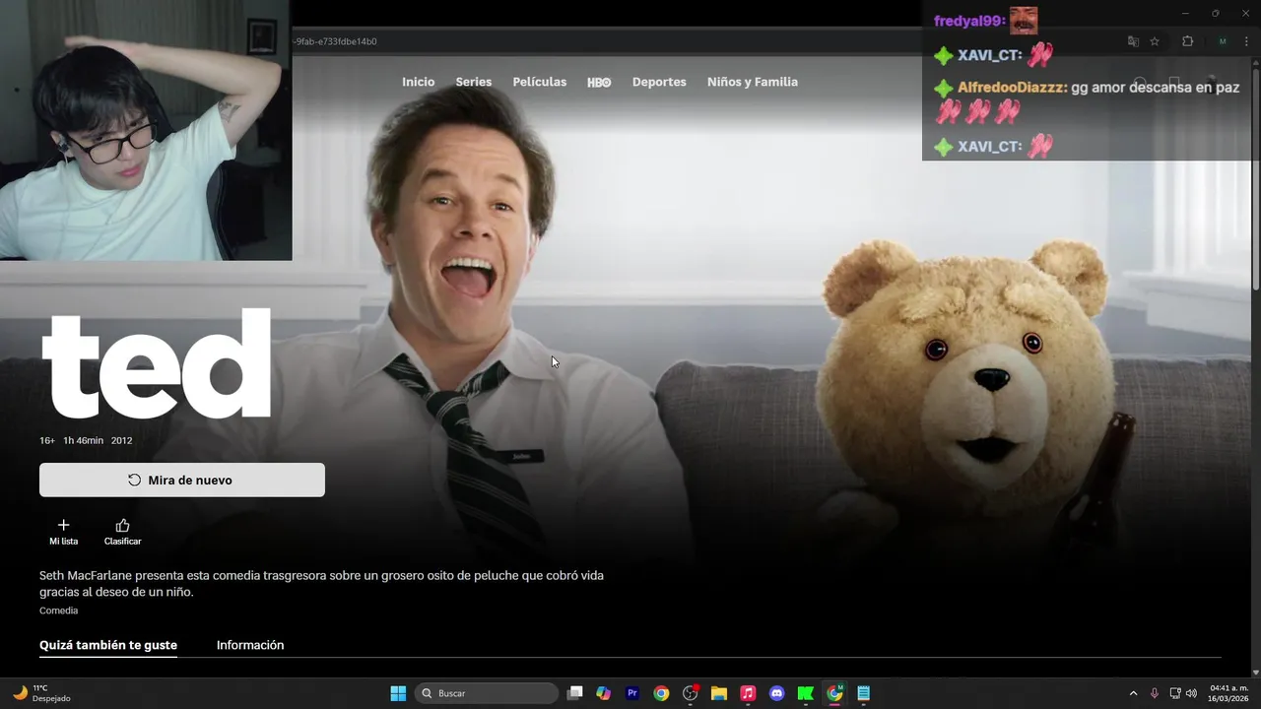Click the microphone tray icon
This screenshot has height=709, width=1261.
click(1154, 693)
